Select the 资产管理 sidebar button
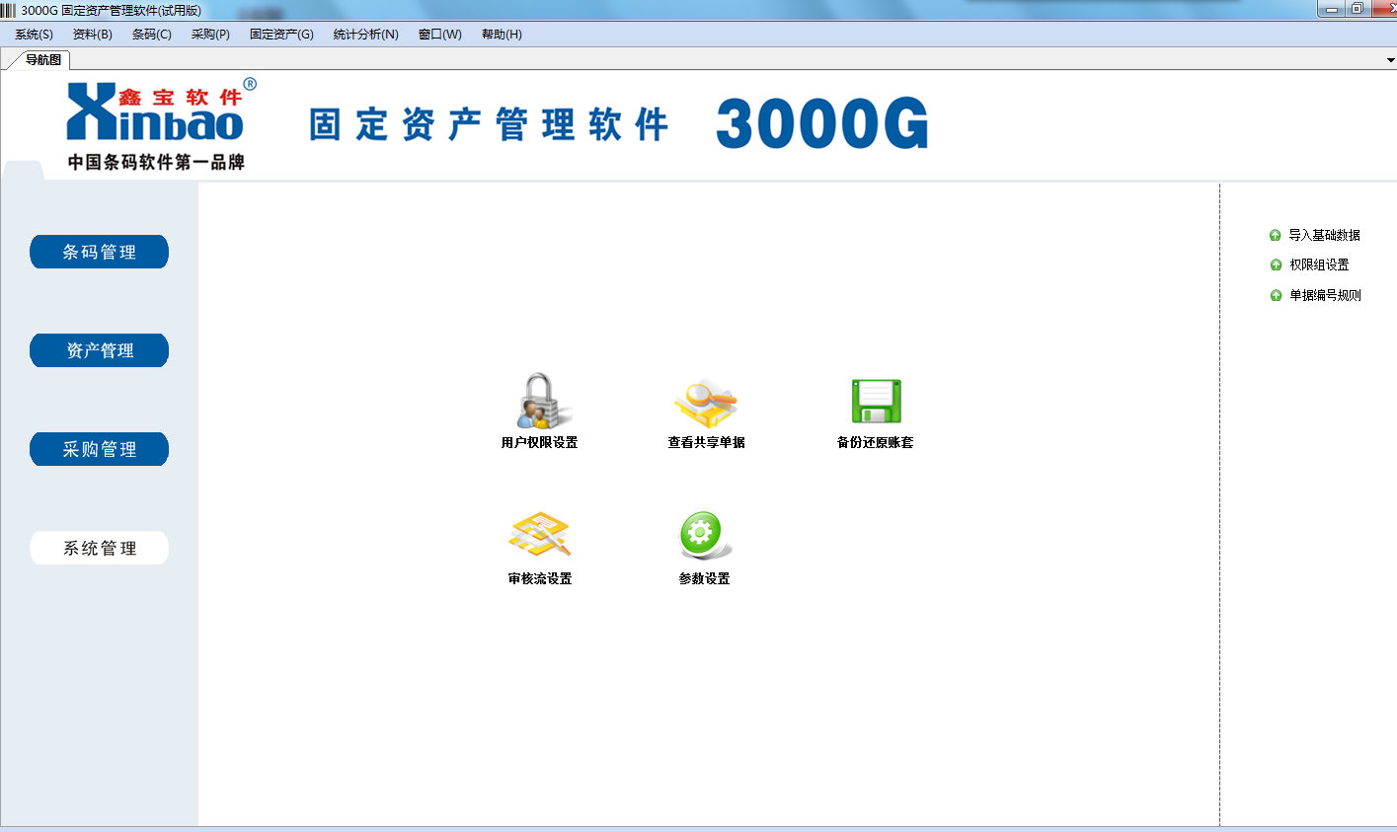Screen dimensions: 1397x832 100,350
